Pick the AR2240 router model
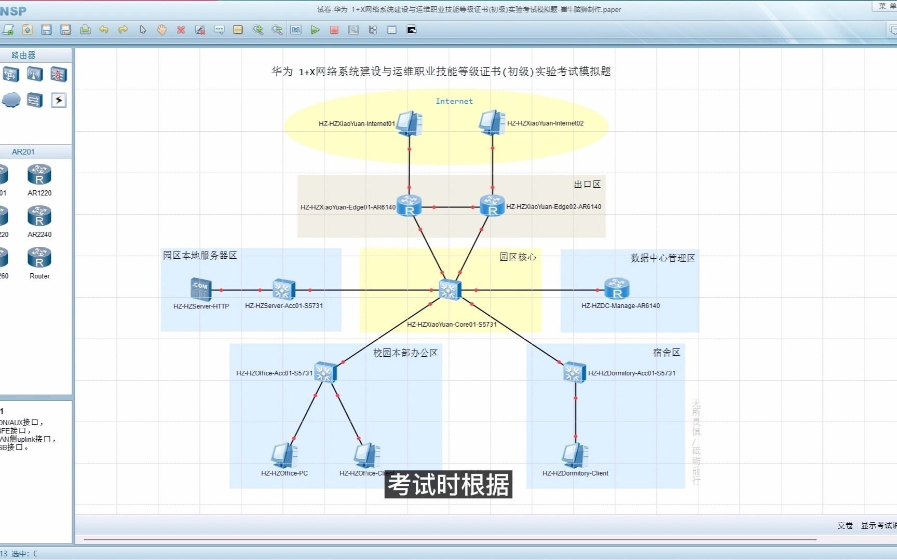The width and height of the screenshot is (897, 560). click(39, 221)
